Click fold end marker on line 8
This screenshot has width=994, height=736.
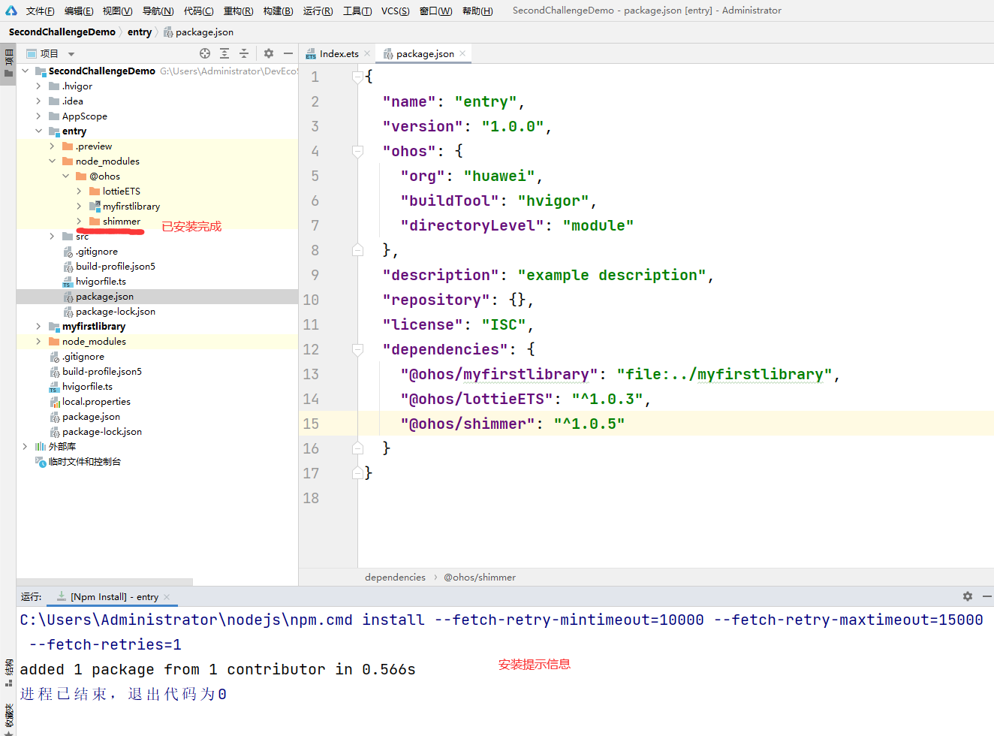click(x=358, y=250)
